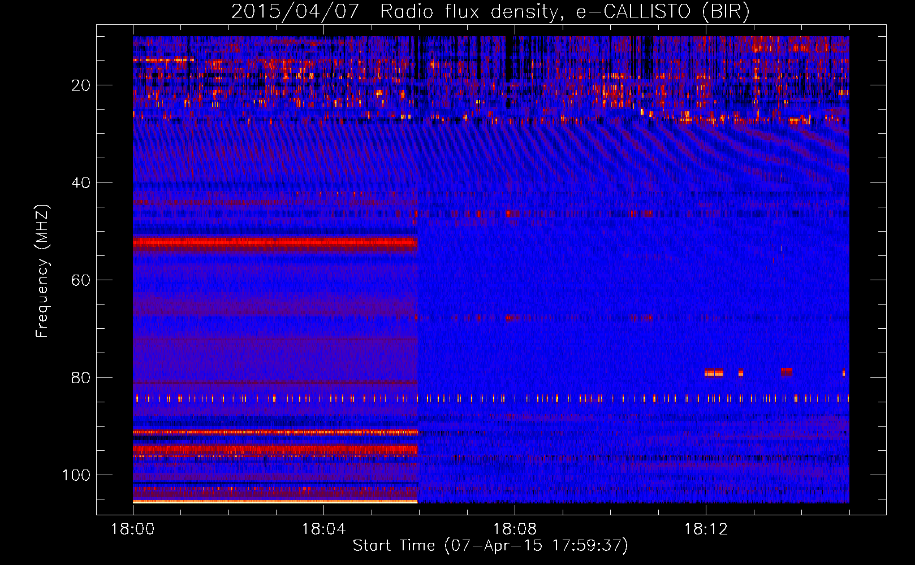Click the '80' frequency tick label
915x565 pixels.
(x=81, y=378)
